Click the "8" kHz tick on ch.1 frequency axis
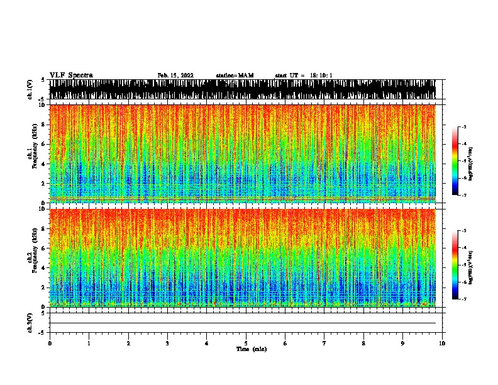This screenshot has width=498, height=385. (44, 125)
